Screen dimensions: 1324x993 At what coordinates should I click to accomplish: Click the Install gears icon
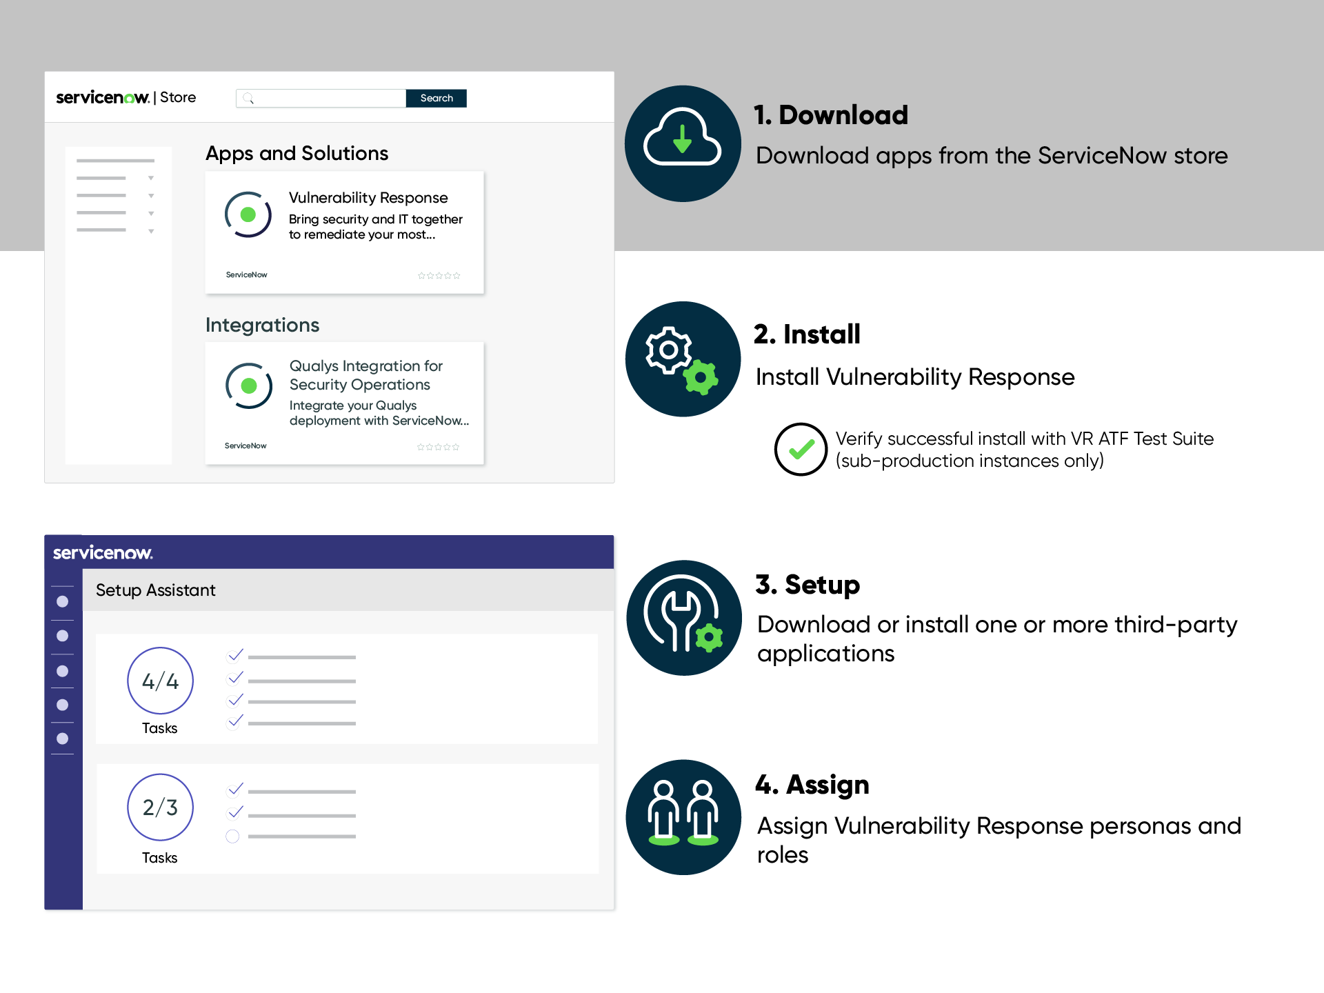click(683, 359)
